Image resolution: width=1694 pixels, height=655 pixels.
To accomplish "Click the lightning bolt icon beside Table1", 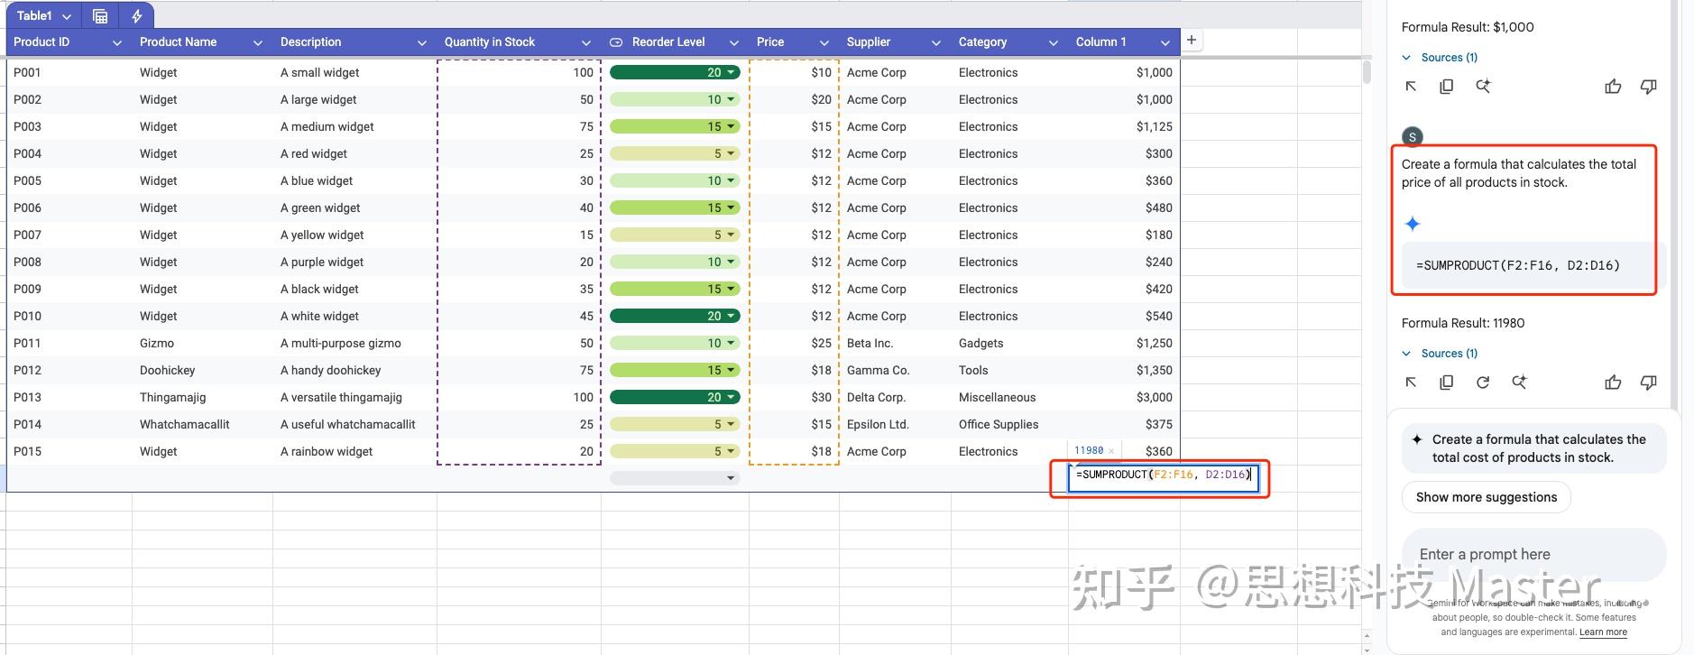I will (136, 15).
